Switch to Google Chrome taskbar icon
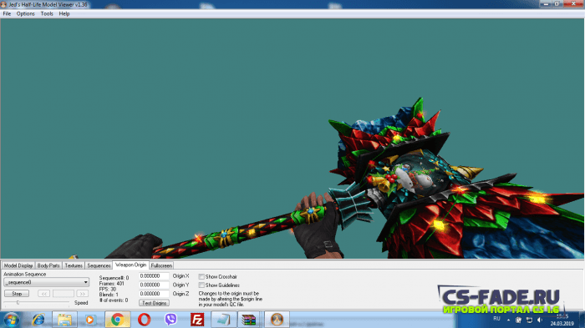The width and height of the screenshot is (585, 328). [x=118, y=320]
